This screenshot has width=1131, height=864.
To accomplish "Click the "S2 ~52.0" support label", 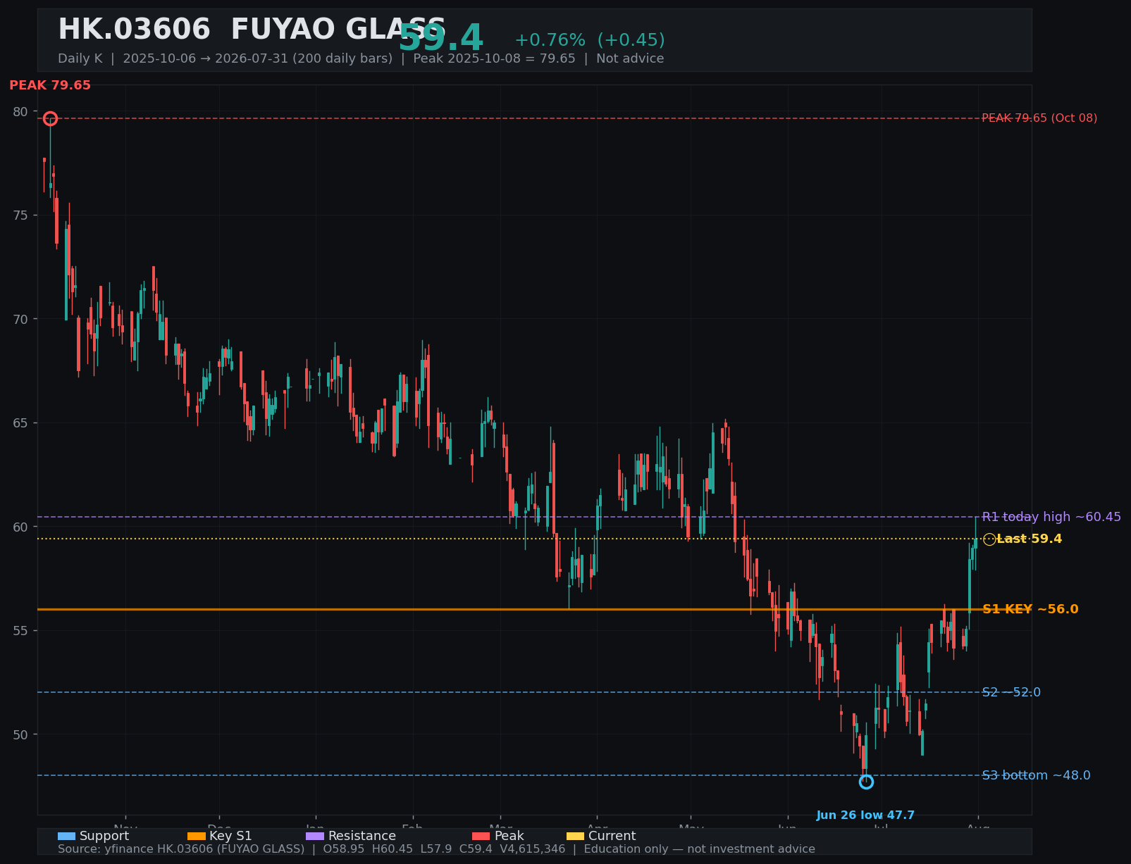I will (x=1011, y=692).
